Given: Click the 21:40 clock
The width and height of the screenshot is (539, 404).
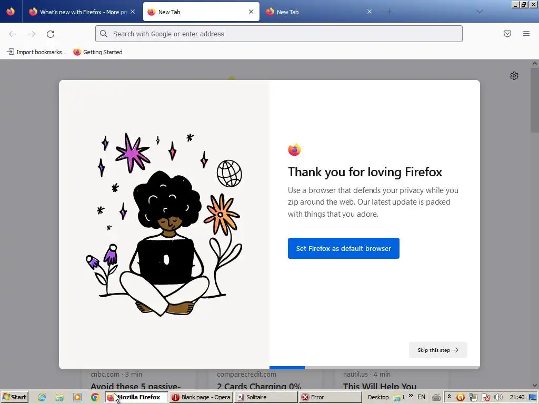Looking at the screenshot, I should click(517, 397).
